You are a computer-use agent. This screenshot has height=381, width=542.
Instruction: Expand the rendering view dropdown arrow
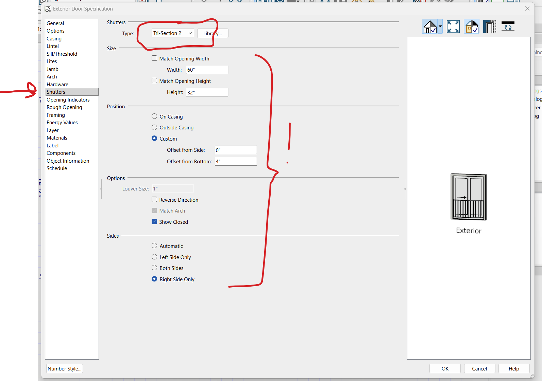[440, 26]
